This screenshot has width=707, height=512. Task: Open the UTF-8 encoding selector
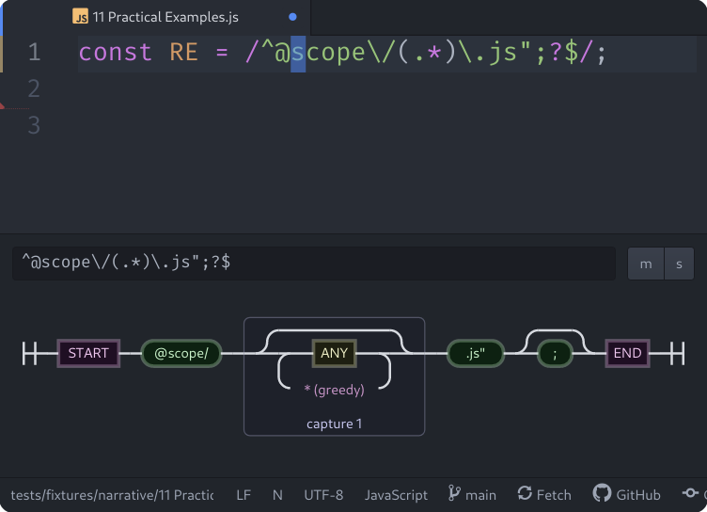[323, 494]
